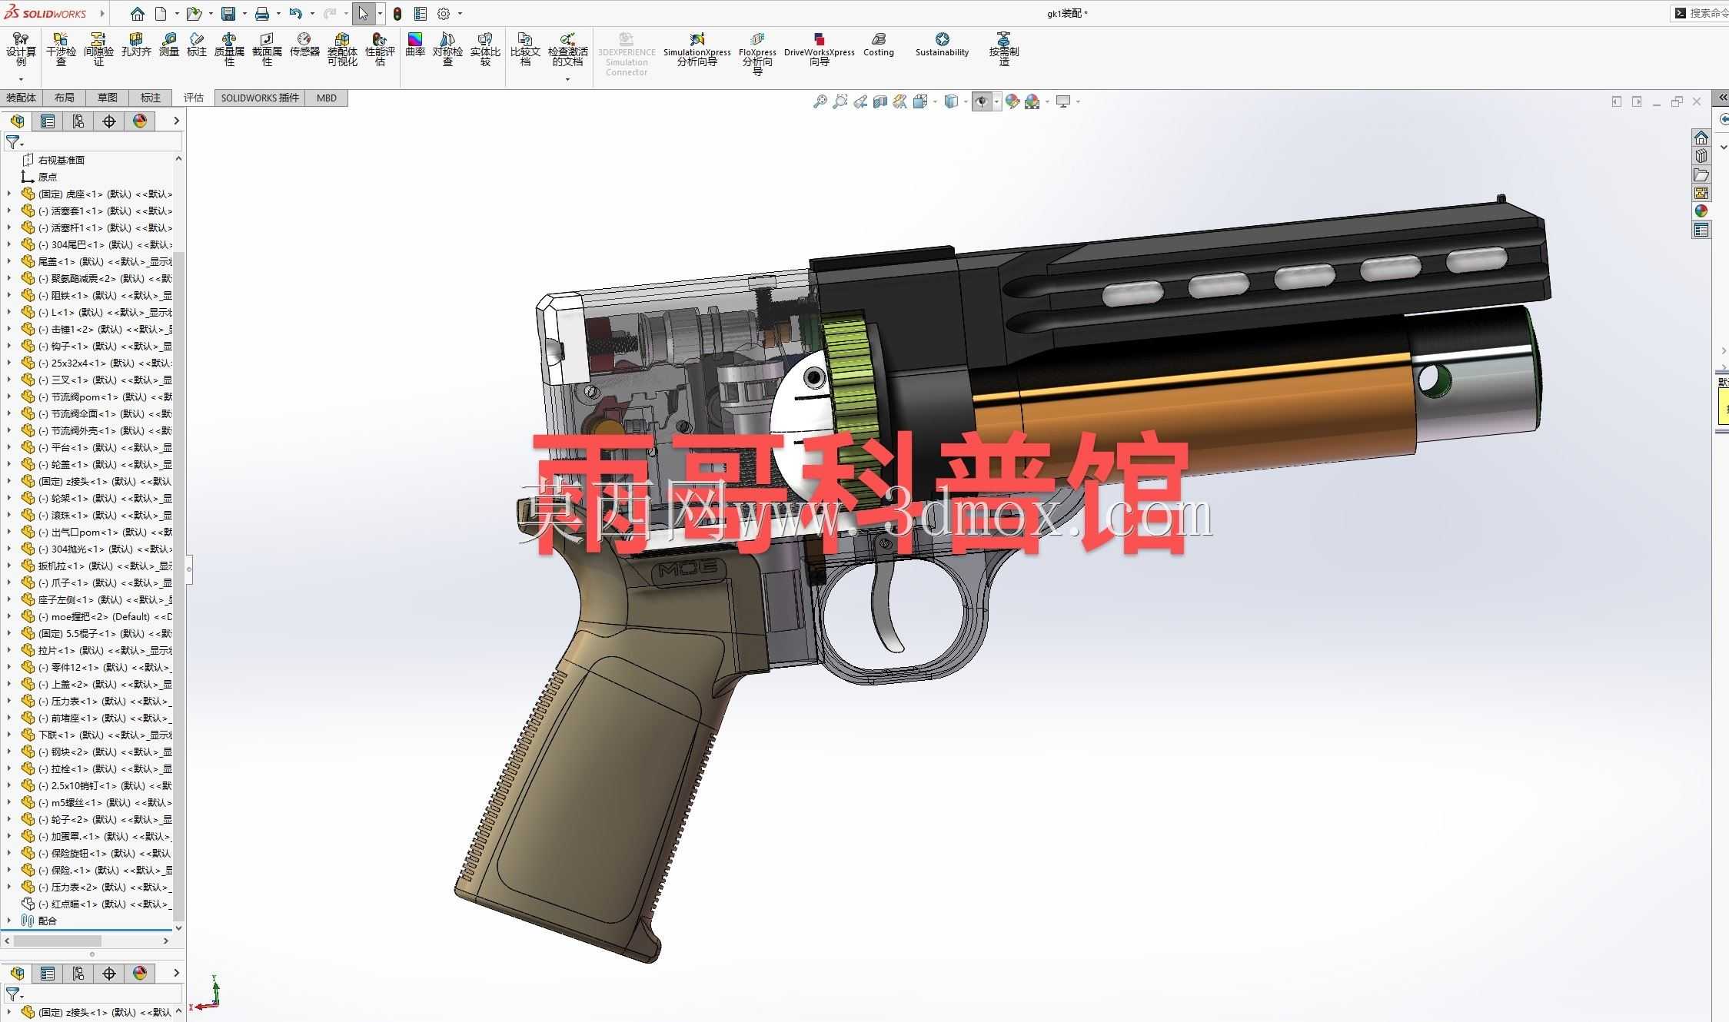Run the Symmetry Check (对称检查) tool
The height and width of the screenshot is (1022, 1729).
(447, 49)
